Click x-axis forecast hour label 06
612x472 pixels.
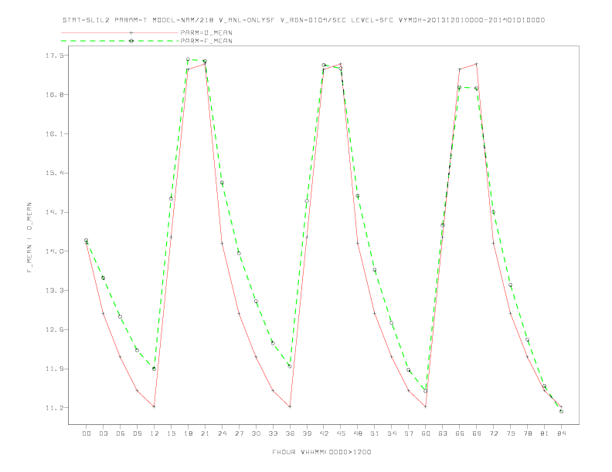(x=121, y=433)
